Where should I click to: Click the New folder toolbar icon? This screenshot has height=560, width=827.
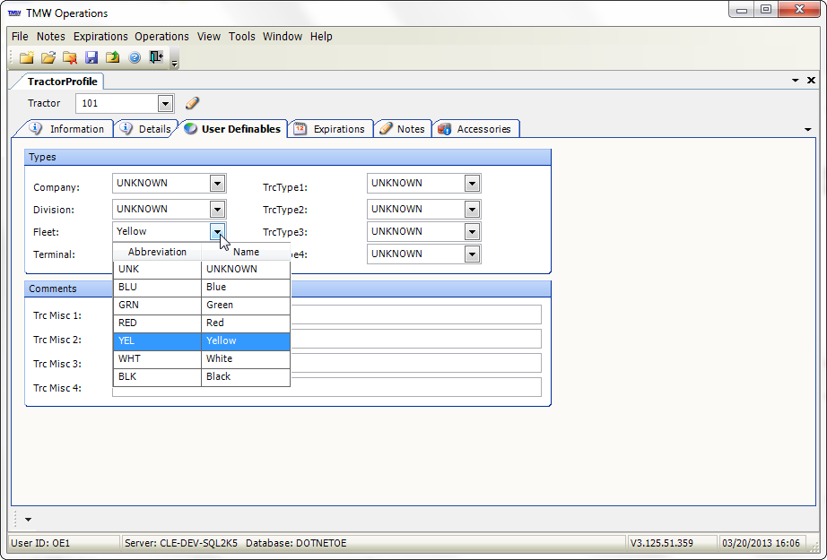pyautogui.click(x=27, y=57)
